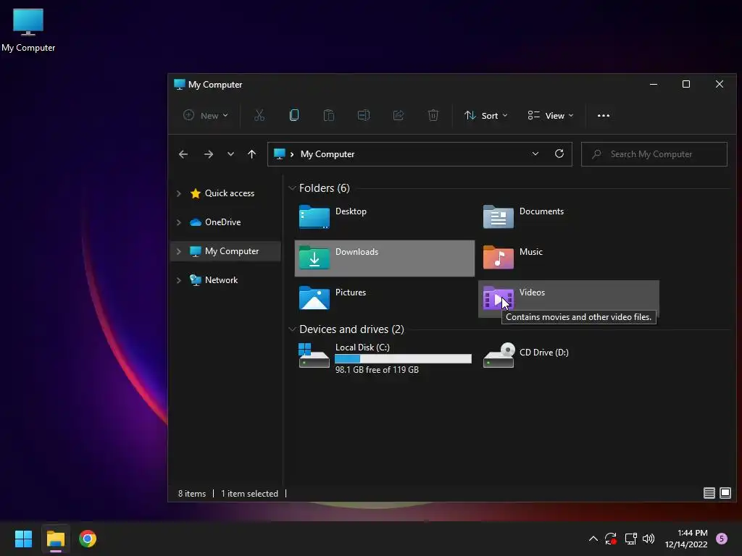Screen dimensions: 742x556
Task: Click the Rename icon in toolbar
Action: click(x=364, y=115)
